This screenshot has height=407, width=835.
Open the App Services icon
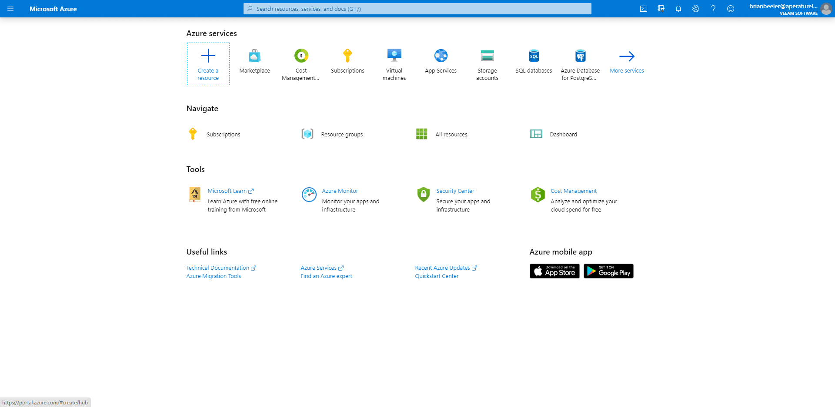[441, 56]
